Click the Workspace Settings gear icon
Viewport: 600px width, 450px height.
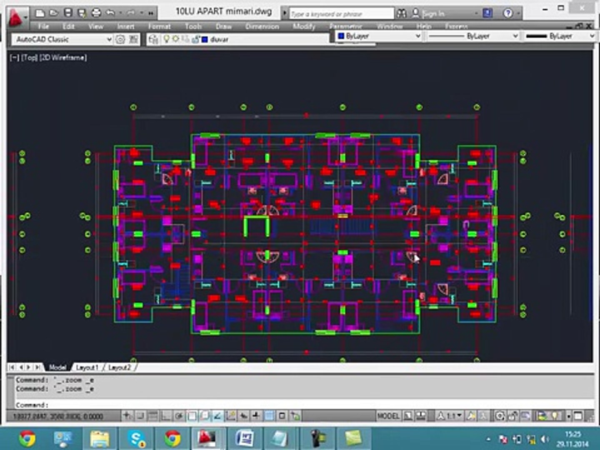[x=120, y=40]
